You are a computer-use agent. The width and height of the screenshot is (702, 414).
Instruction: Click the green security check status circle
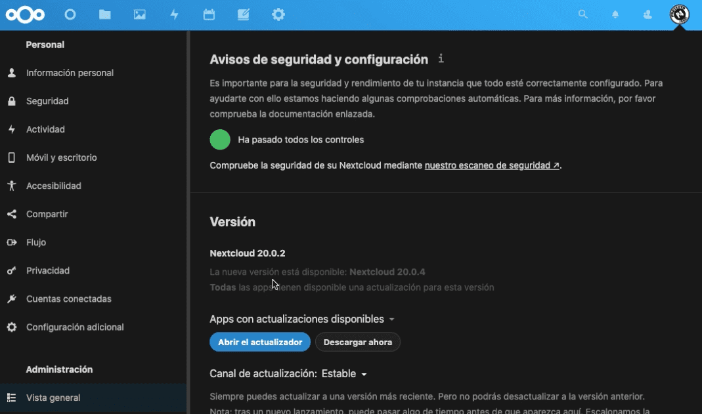coord(220,139)
